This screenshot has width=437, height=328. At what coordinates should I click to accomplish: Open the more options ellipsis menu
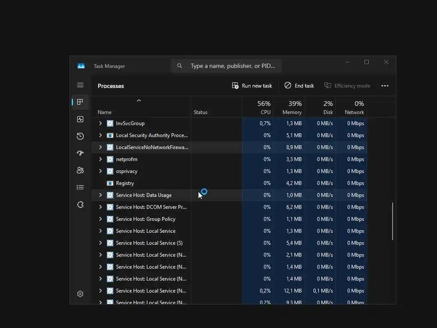[x=385, y=85]
